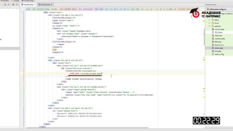Close the footer.php tab
233x131 pixels.
52,5
